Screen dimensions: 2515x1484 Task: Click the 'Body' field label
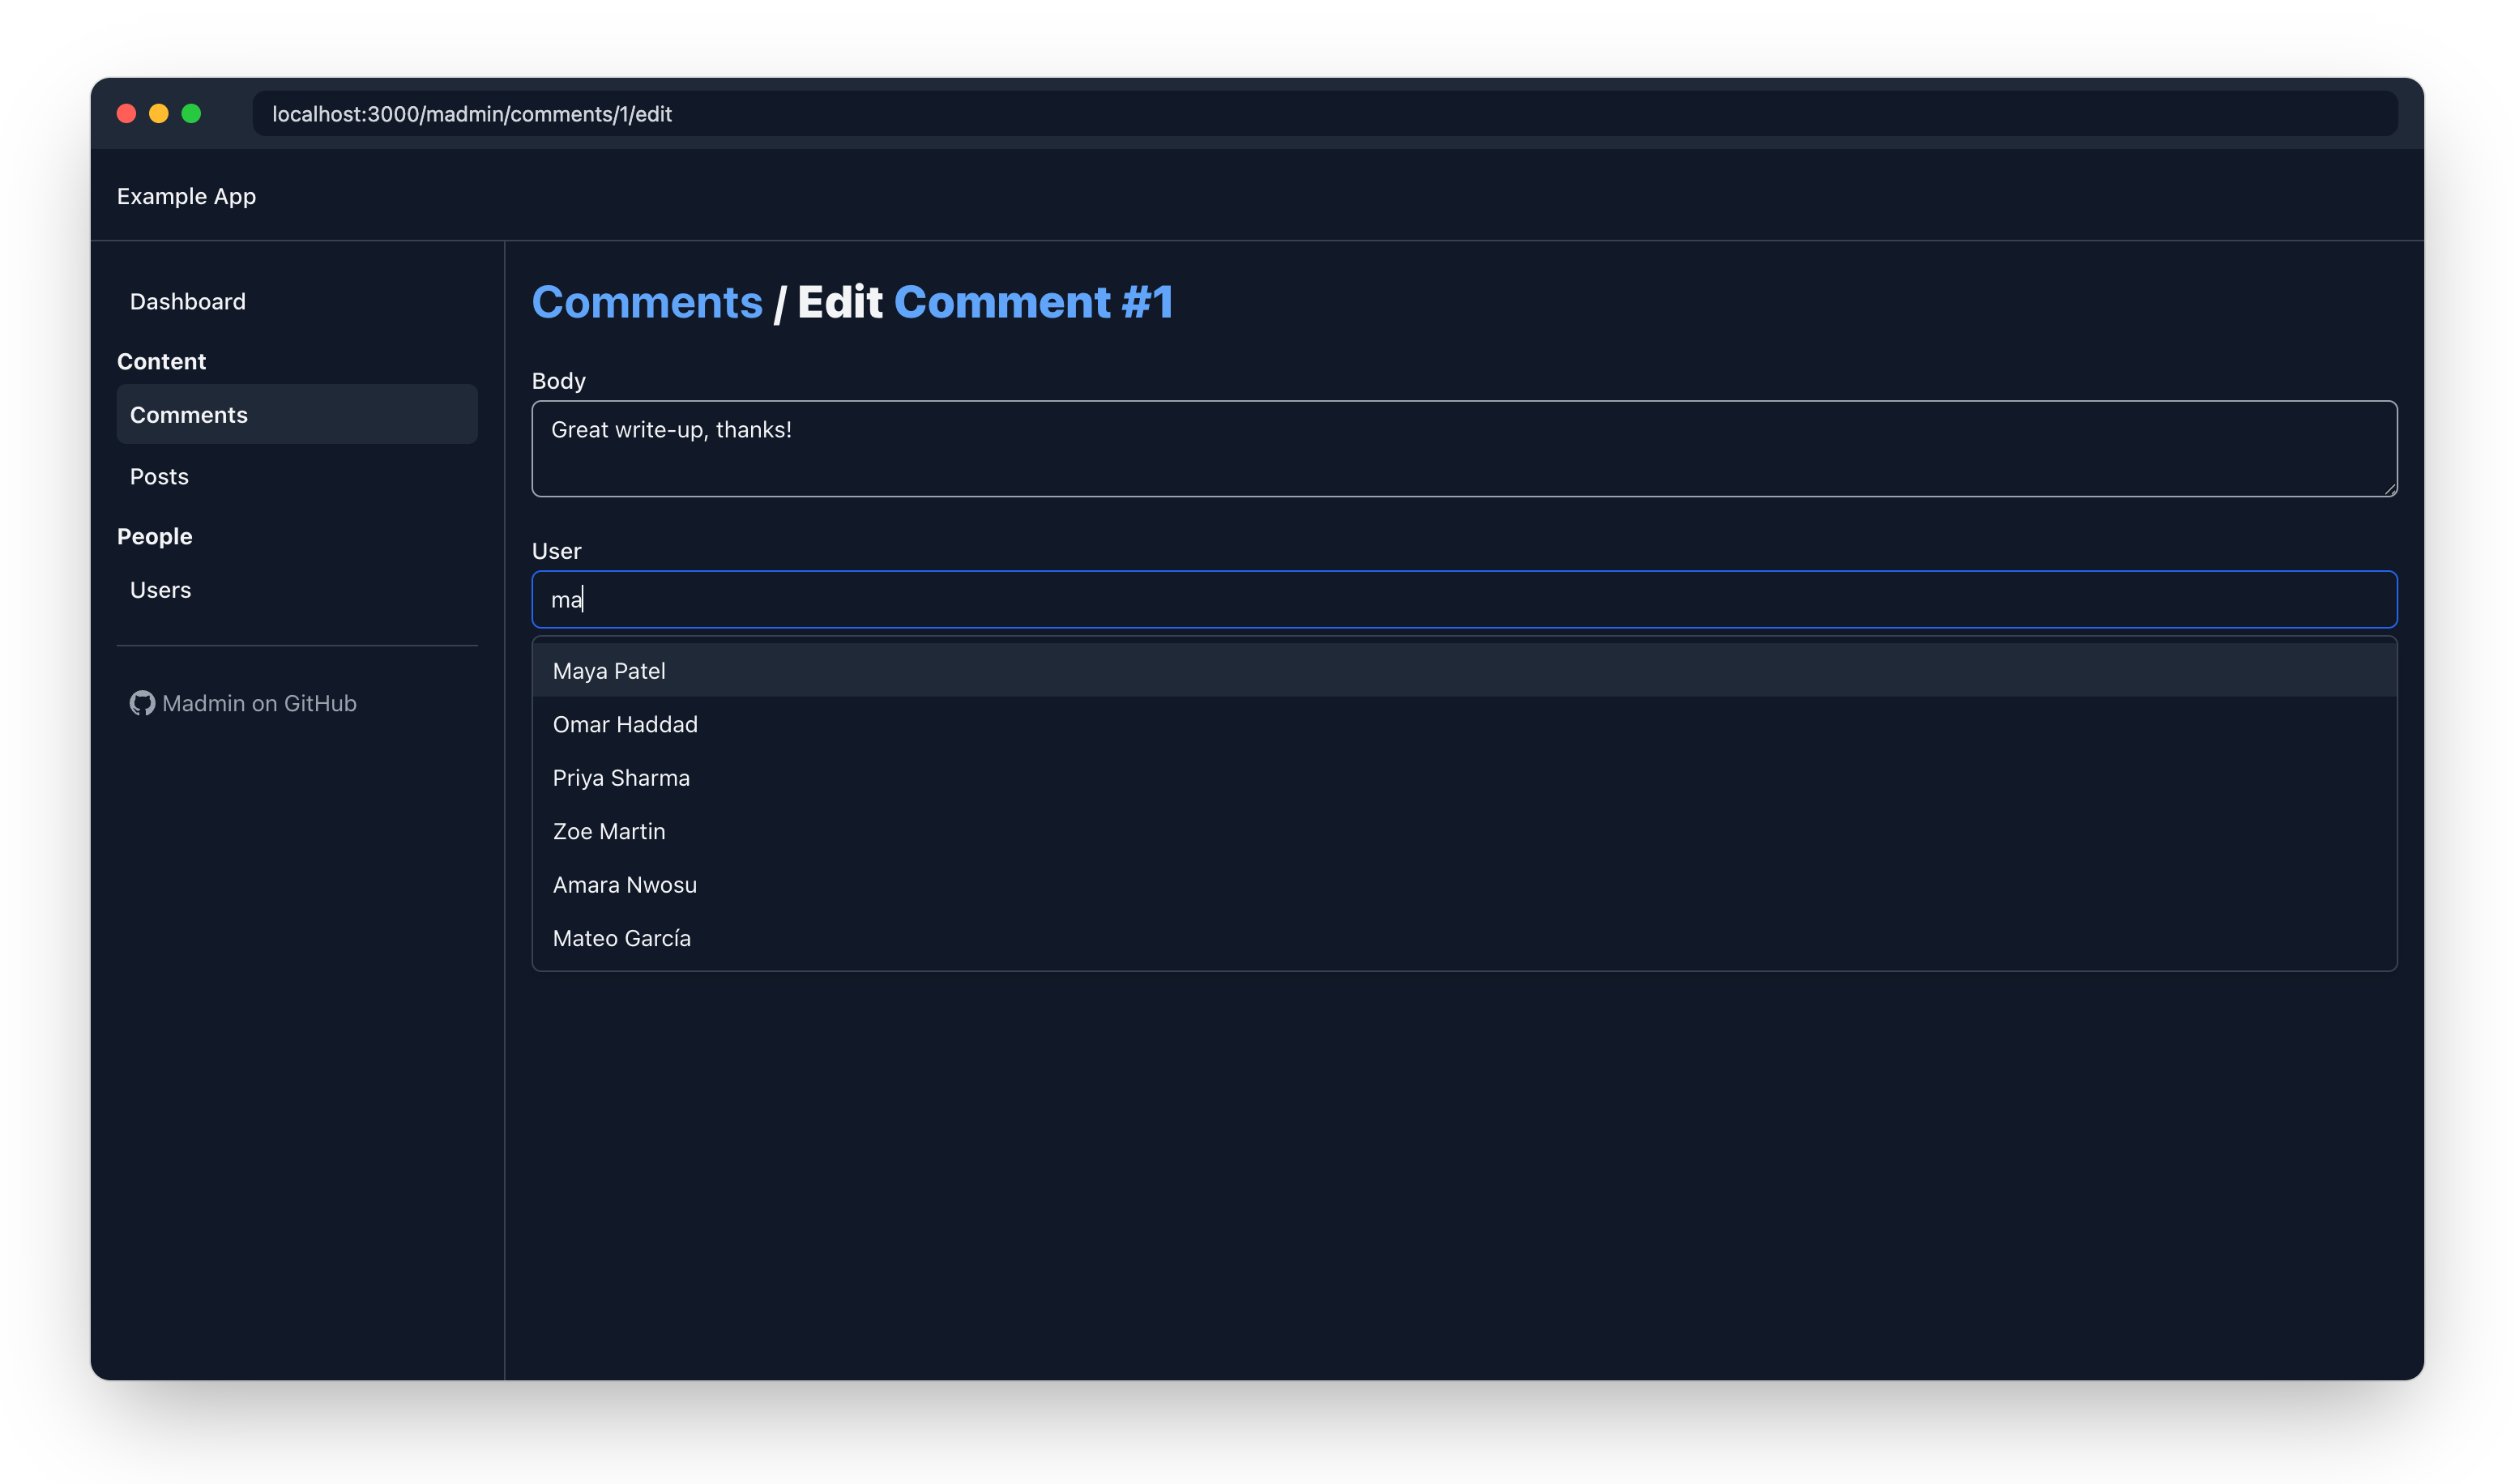click(558, 380)
